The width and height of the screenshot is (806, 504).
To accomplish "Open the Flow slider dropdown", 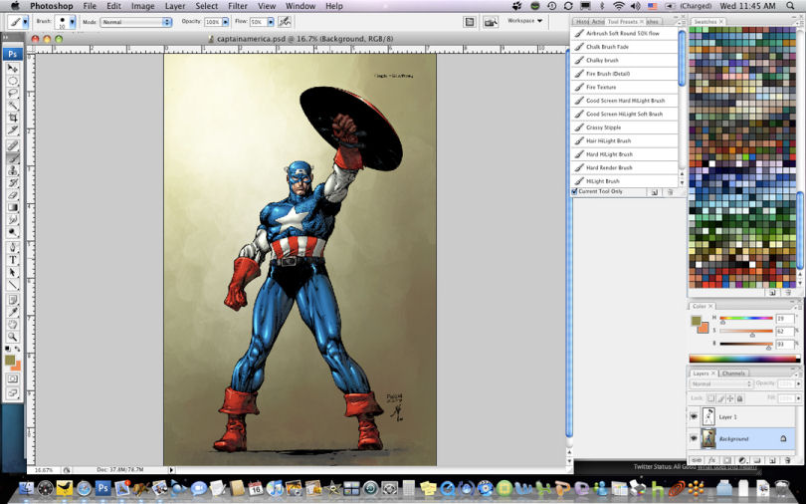I will (x=271, y=22).
